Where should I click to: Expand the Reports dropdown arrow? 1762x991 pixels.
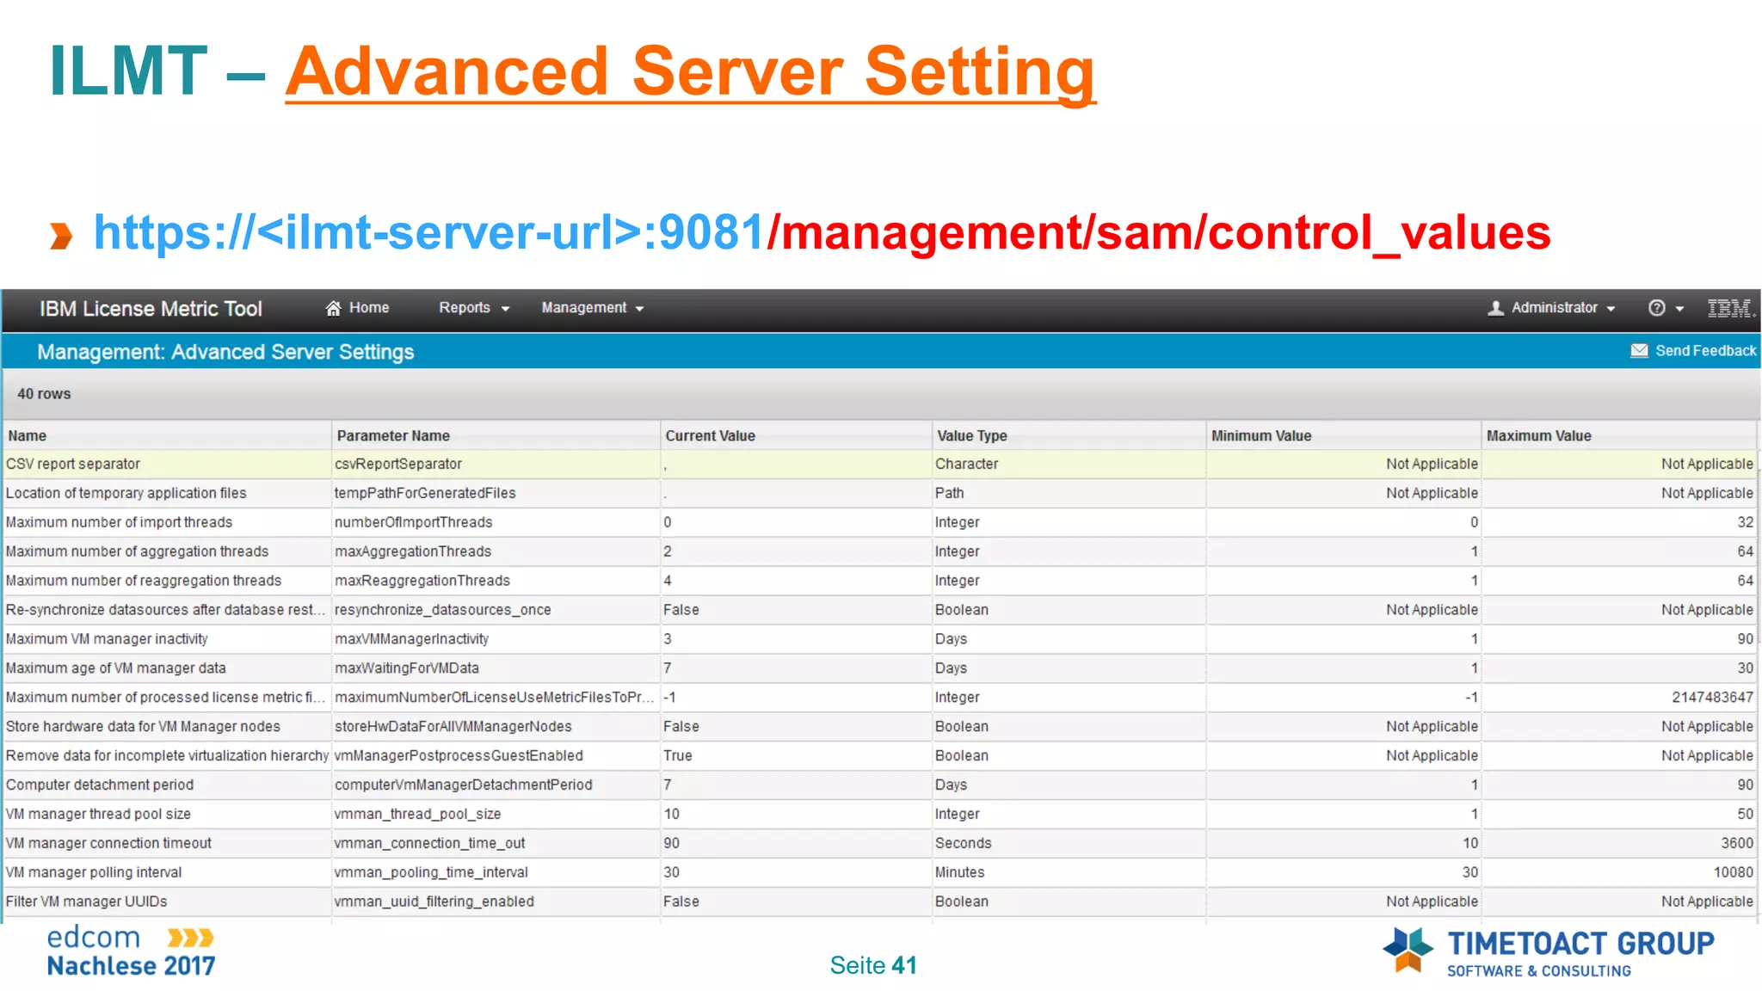coord(506,309)
